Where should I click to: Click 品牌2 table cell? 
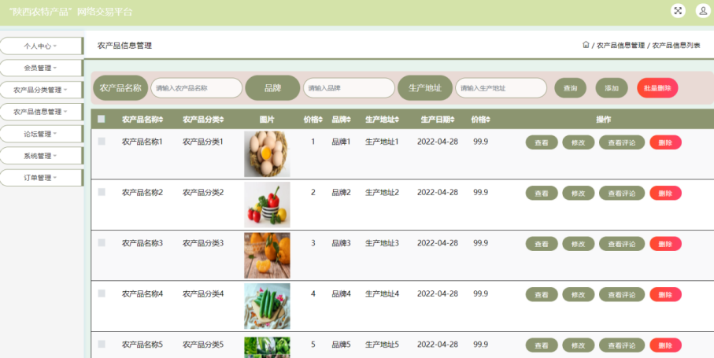pyautogui.click(x=341, y=193)
